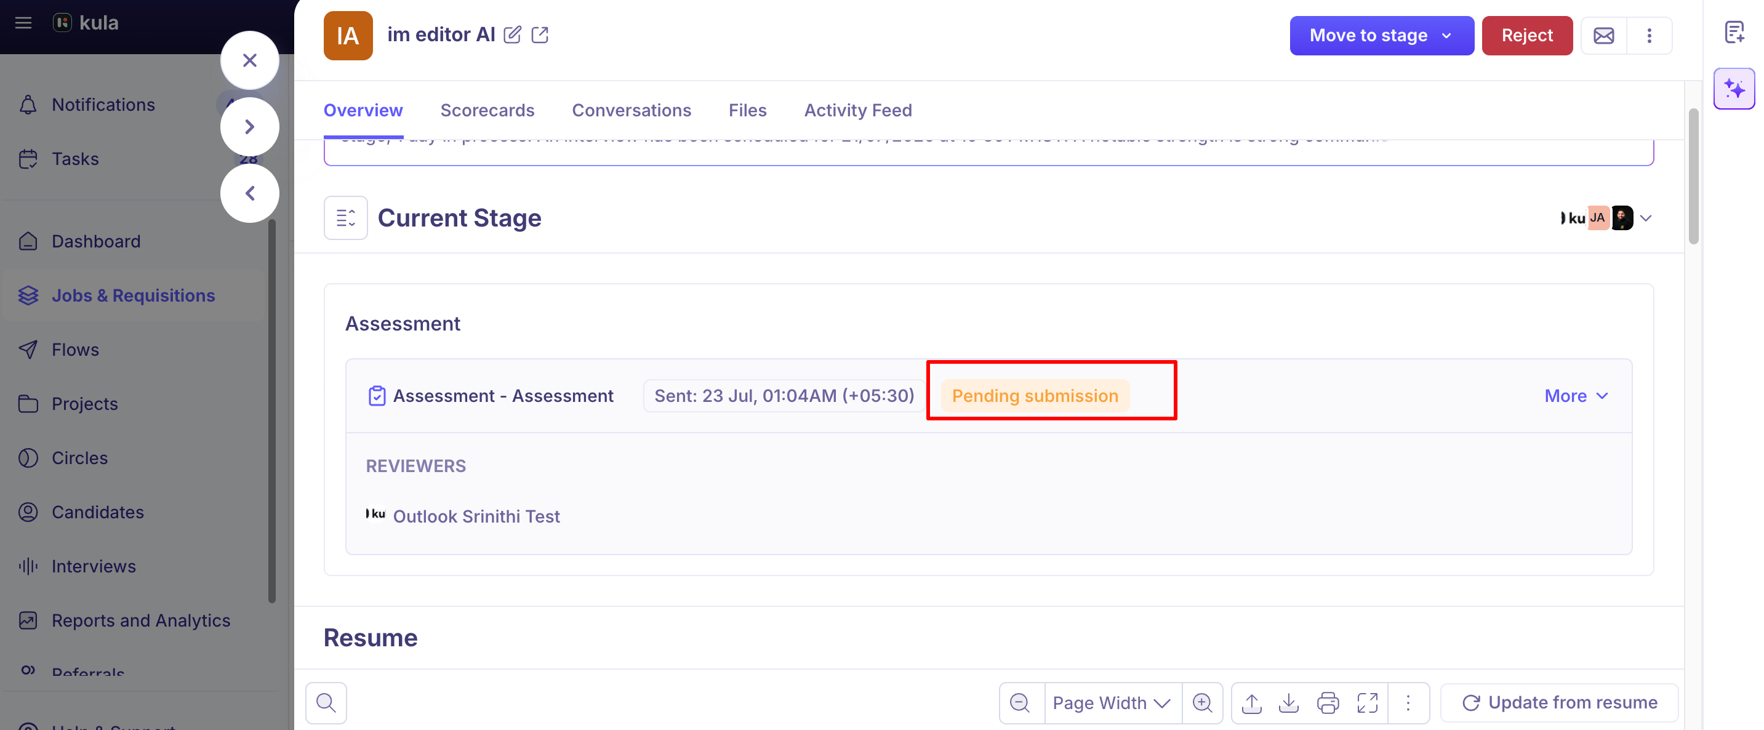Expand the More assessment options
The image size is (1764, 730).
click(x=1576, y=396)
